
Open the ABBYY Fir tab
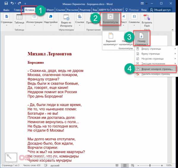104,10
